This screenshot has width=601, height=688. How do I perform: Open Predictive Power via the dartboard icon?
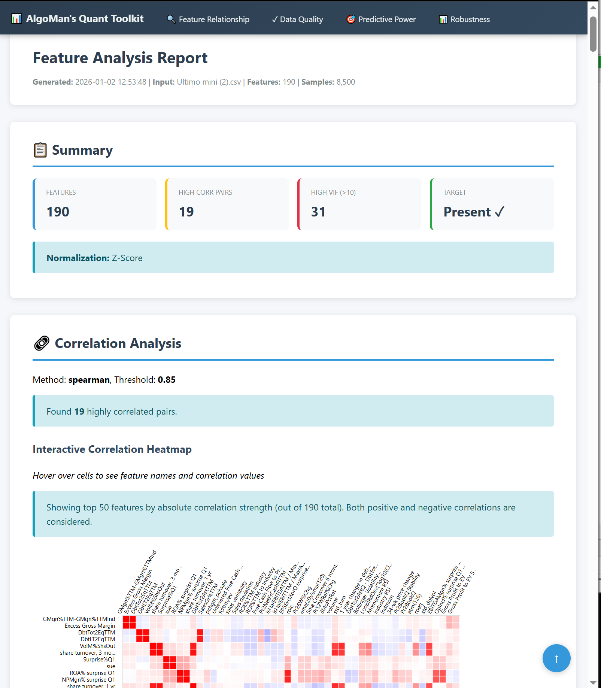pos(350,19)
